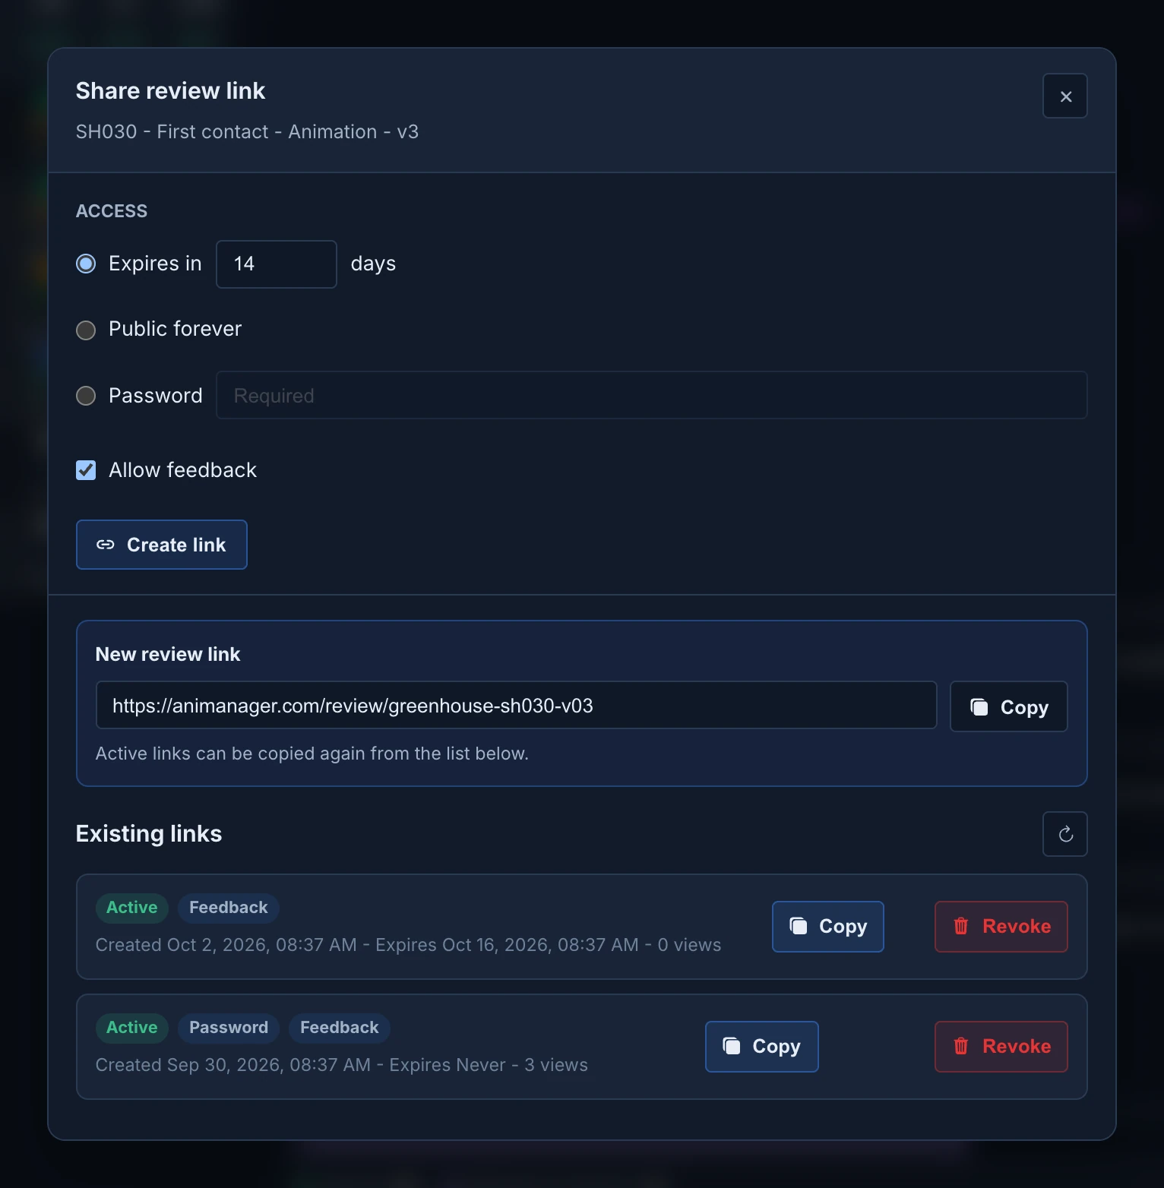This screenshot has width=1164, height=1188.
Task: Focus the Password Required input field
Action: 652,395
